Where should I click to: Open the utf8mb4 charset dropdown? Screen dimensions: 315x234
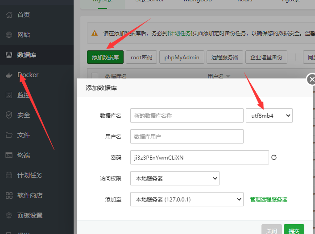(x=269, y=115)
